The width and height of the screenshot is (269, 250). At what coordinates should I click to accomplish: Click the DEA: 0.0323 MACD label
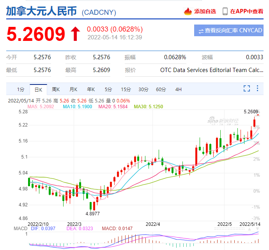click(x=80, y=229)
